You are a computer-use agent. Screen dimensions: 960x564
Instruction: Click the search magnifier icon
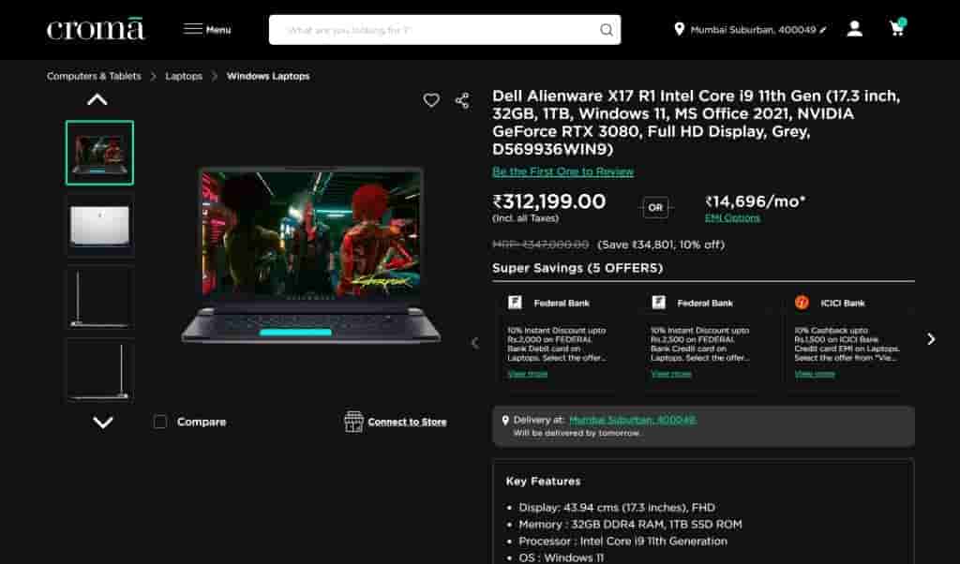607,30
